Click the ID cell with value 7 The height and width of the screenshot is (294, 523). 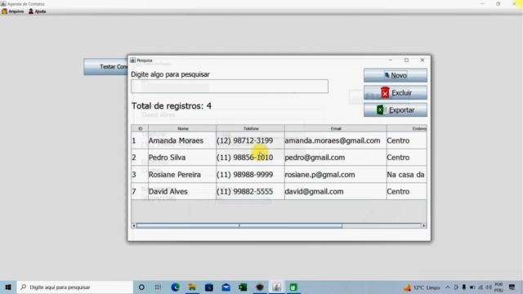[x=140, y=191]
